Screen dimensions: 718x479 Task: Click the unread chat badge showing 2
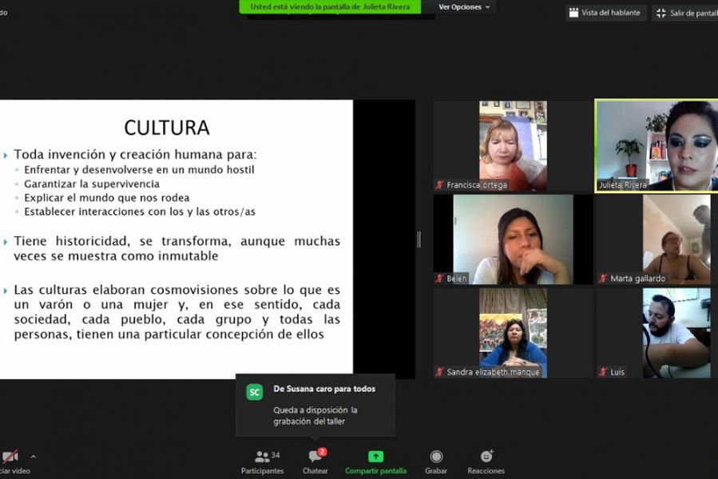(323, 452)
